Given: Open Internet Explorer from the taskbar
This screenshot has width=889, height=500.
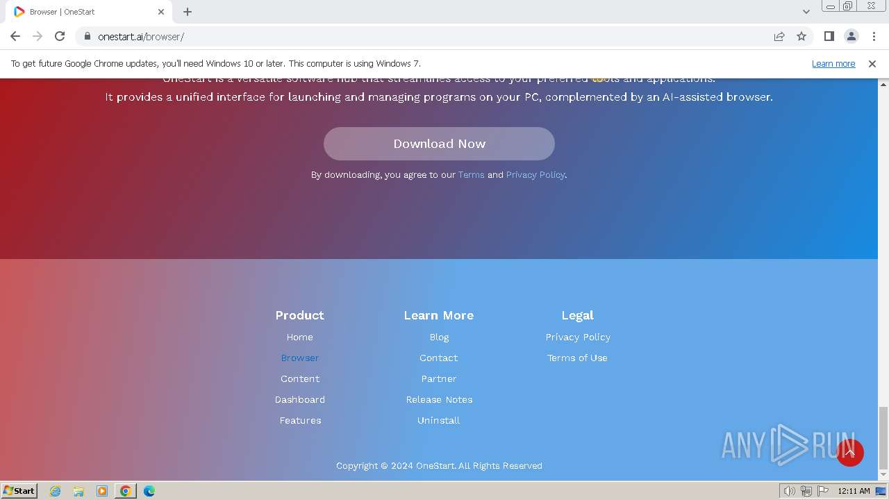Looking at the screenshot, I should tap(55, 491).
